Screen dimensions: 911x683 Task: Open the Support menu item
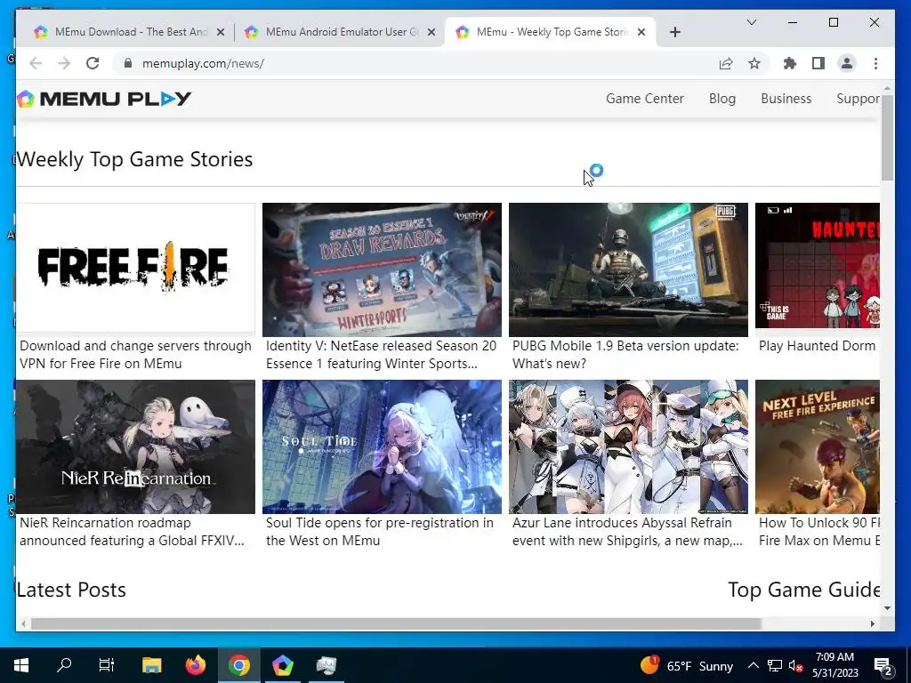coord(859,99)
